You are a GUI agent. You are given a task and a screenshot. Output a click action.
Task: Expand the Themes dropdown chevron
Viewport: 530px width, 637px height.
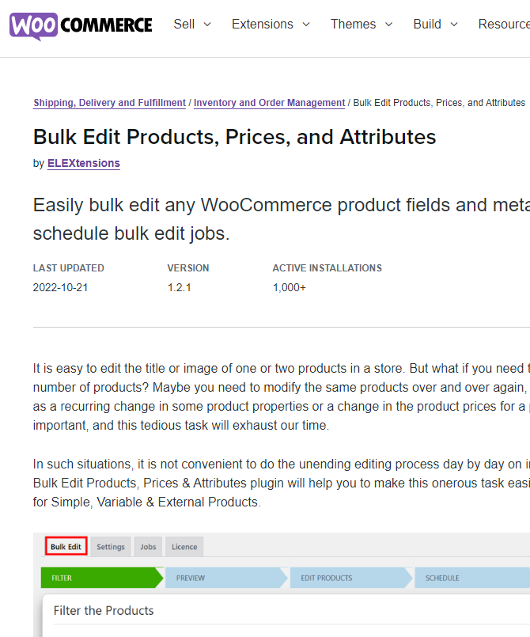(388, 25)
